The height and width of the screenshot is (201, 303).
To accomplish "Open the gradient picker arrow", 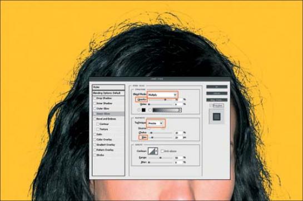I will pyautogui.click(x=180, y=110).
